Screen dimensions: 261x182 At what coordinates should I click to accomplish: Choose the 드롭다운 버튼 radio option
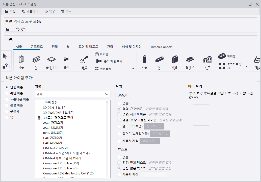pos(7,99)
